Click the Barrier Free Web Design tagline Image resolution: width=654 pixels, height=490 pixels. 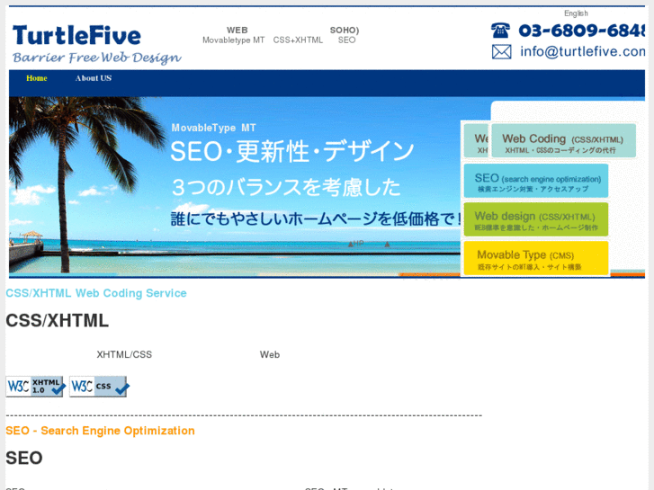click(97, 58)
